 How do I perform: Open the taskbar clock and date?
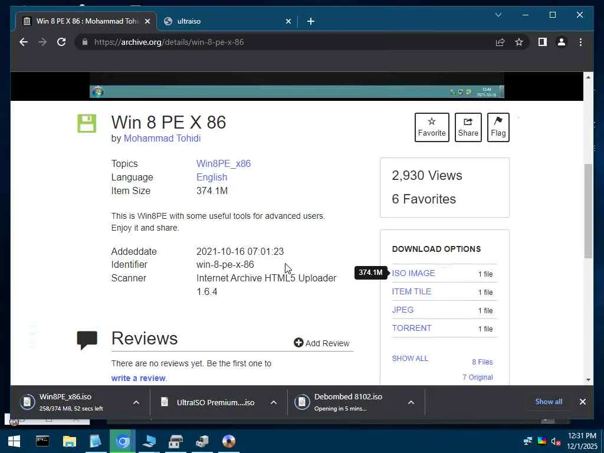[582, 441]
